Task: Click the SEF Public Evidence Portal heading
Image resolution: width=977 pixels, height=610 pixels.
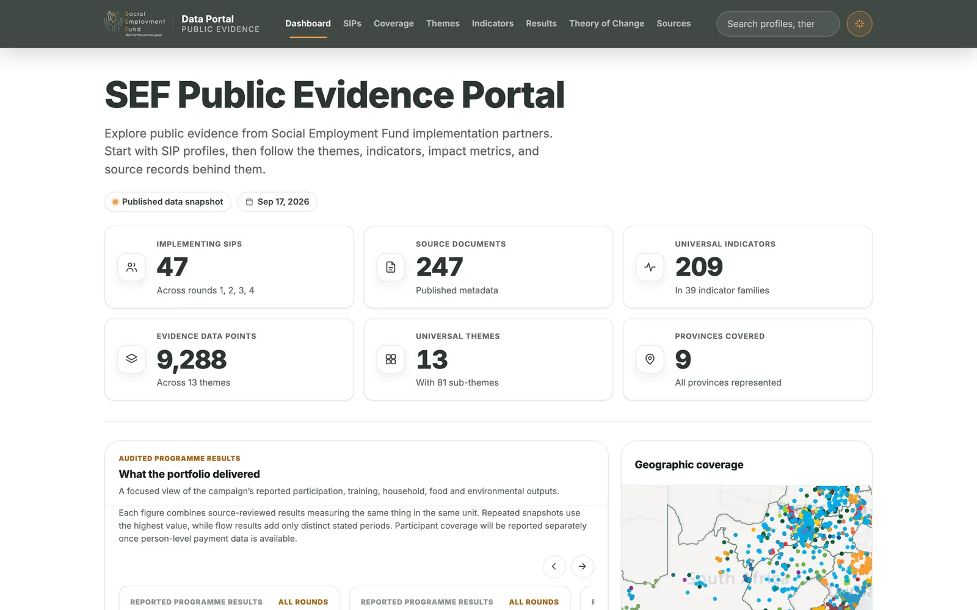Action: coord(335,95)
